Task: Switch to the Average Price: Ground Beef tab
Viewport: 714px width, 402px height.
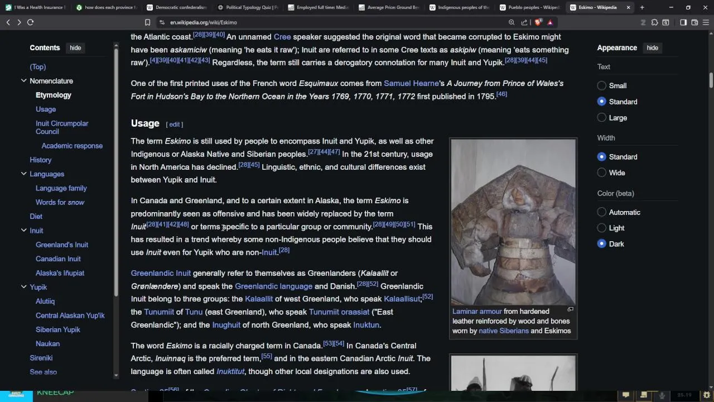Action: [388, 7]
